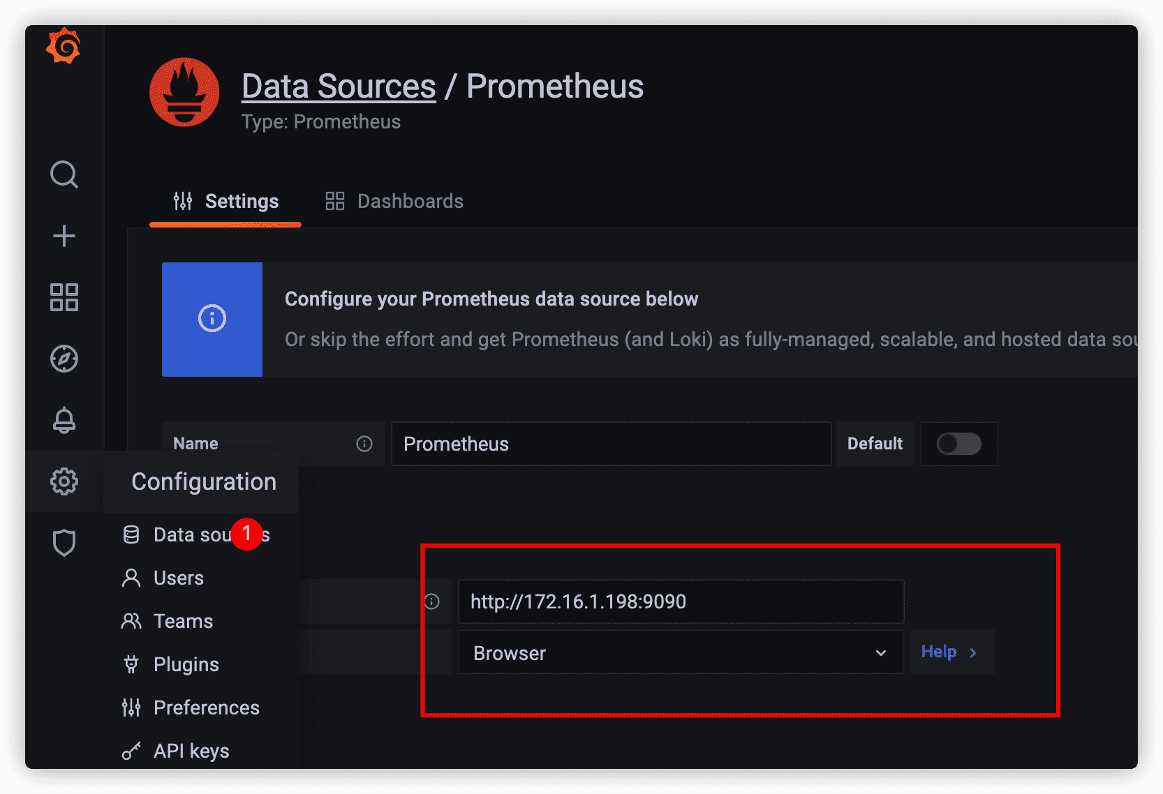Click the Configuration gear icon
This screenshot has width=1163, height=794.
[x=64, y=481]
